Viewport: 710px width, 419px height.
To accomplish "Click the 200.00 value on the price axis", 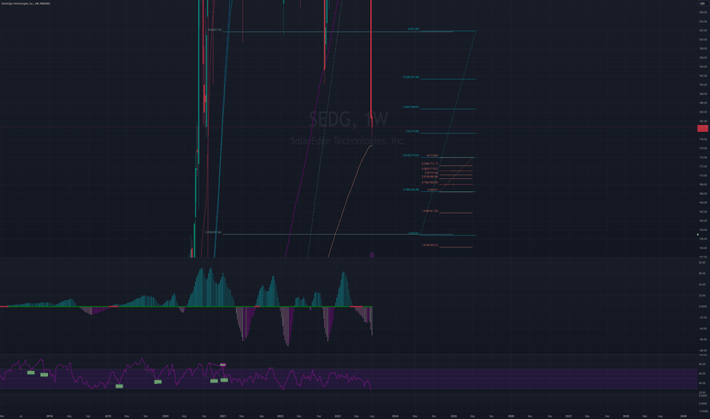I will (702, 40).
